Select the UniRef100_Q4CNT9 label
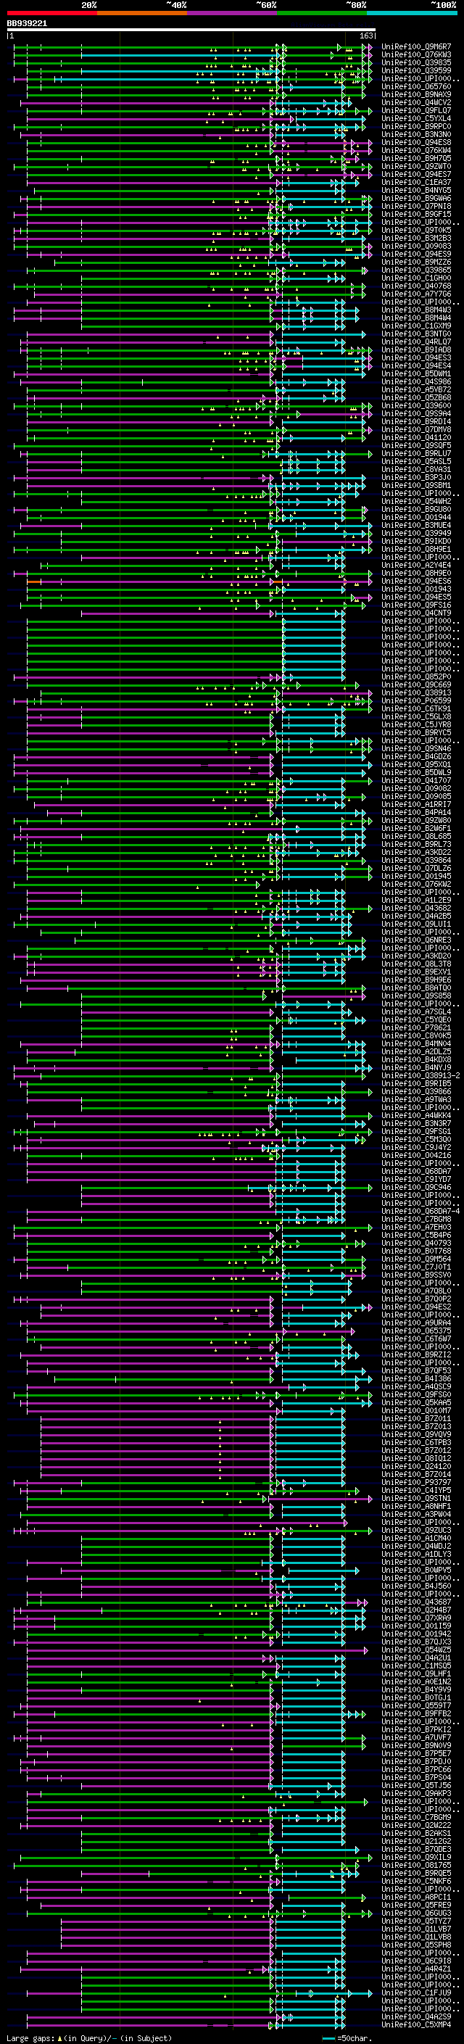Screen dimensions: 464x2044 [x=416, y=613]
